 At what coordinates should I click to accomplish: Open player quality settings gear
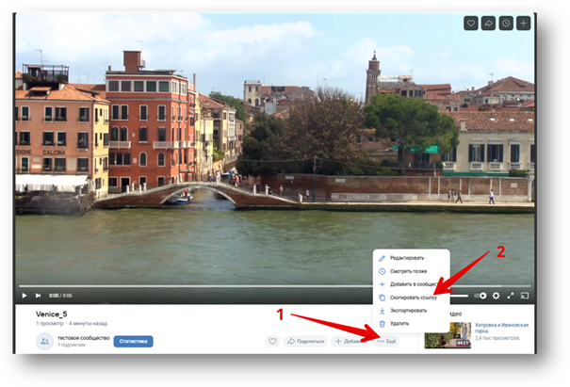point(496,296)
